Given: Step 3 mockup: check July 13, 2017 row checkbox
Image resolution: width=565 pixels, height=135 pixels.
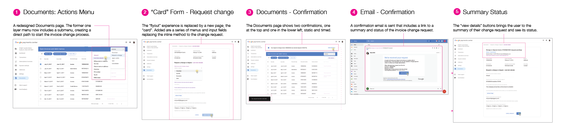Looking at the screenshot, I should point(268,66).
